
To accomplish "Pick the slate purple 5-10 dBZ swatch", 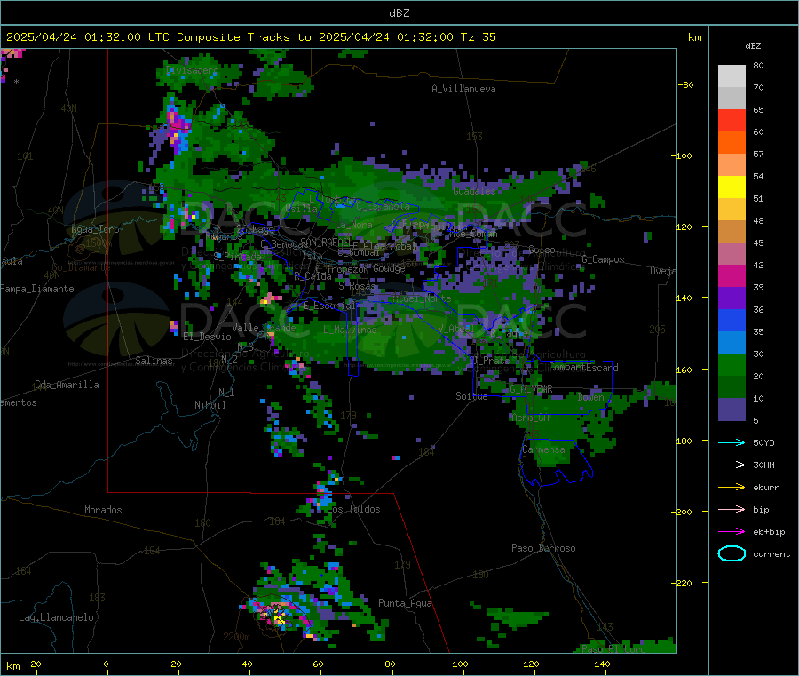I will click(732, 410).
